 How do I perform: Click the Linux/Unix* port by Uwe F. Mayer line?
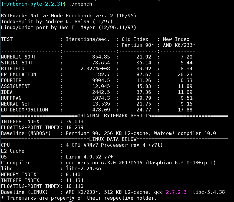pos(68,28)
